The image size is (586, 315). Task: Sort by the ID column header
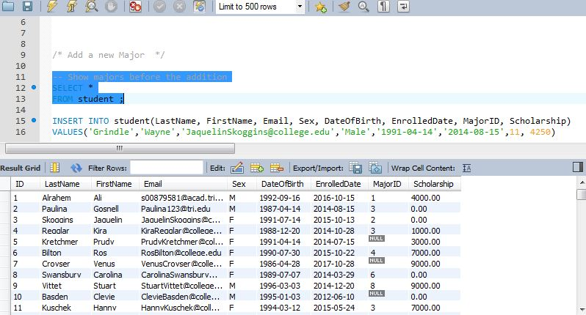coord(25,184)
